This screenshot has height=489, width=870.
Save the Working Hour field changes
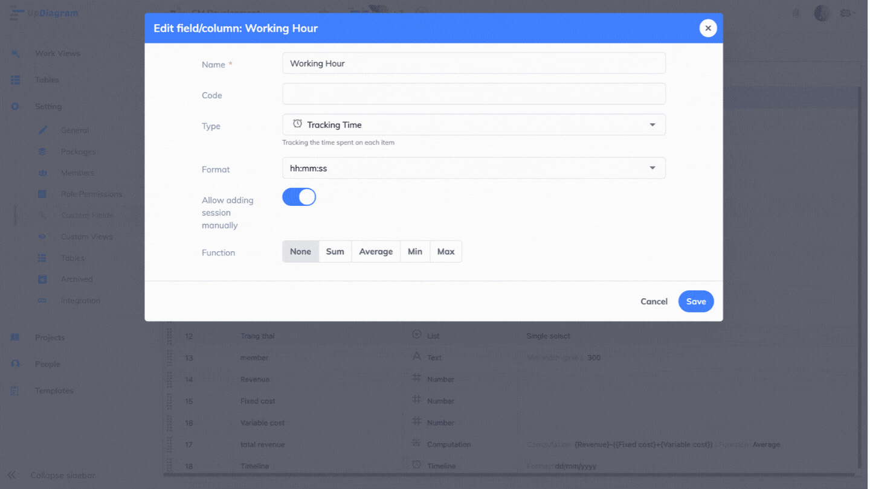[x=696, y=301]
